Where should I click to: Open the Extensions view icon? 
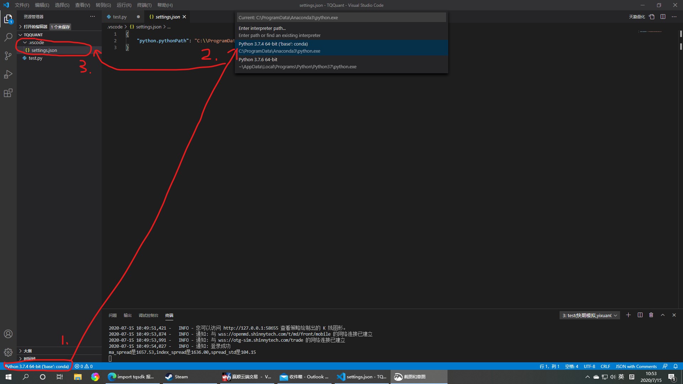(x=8, y=93)
